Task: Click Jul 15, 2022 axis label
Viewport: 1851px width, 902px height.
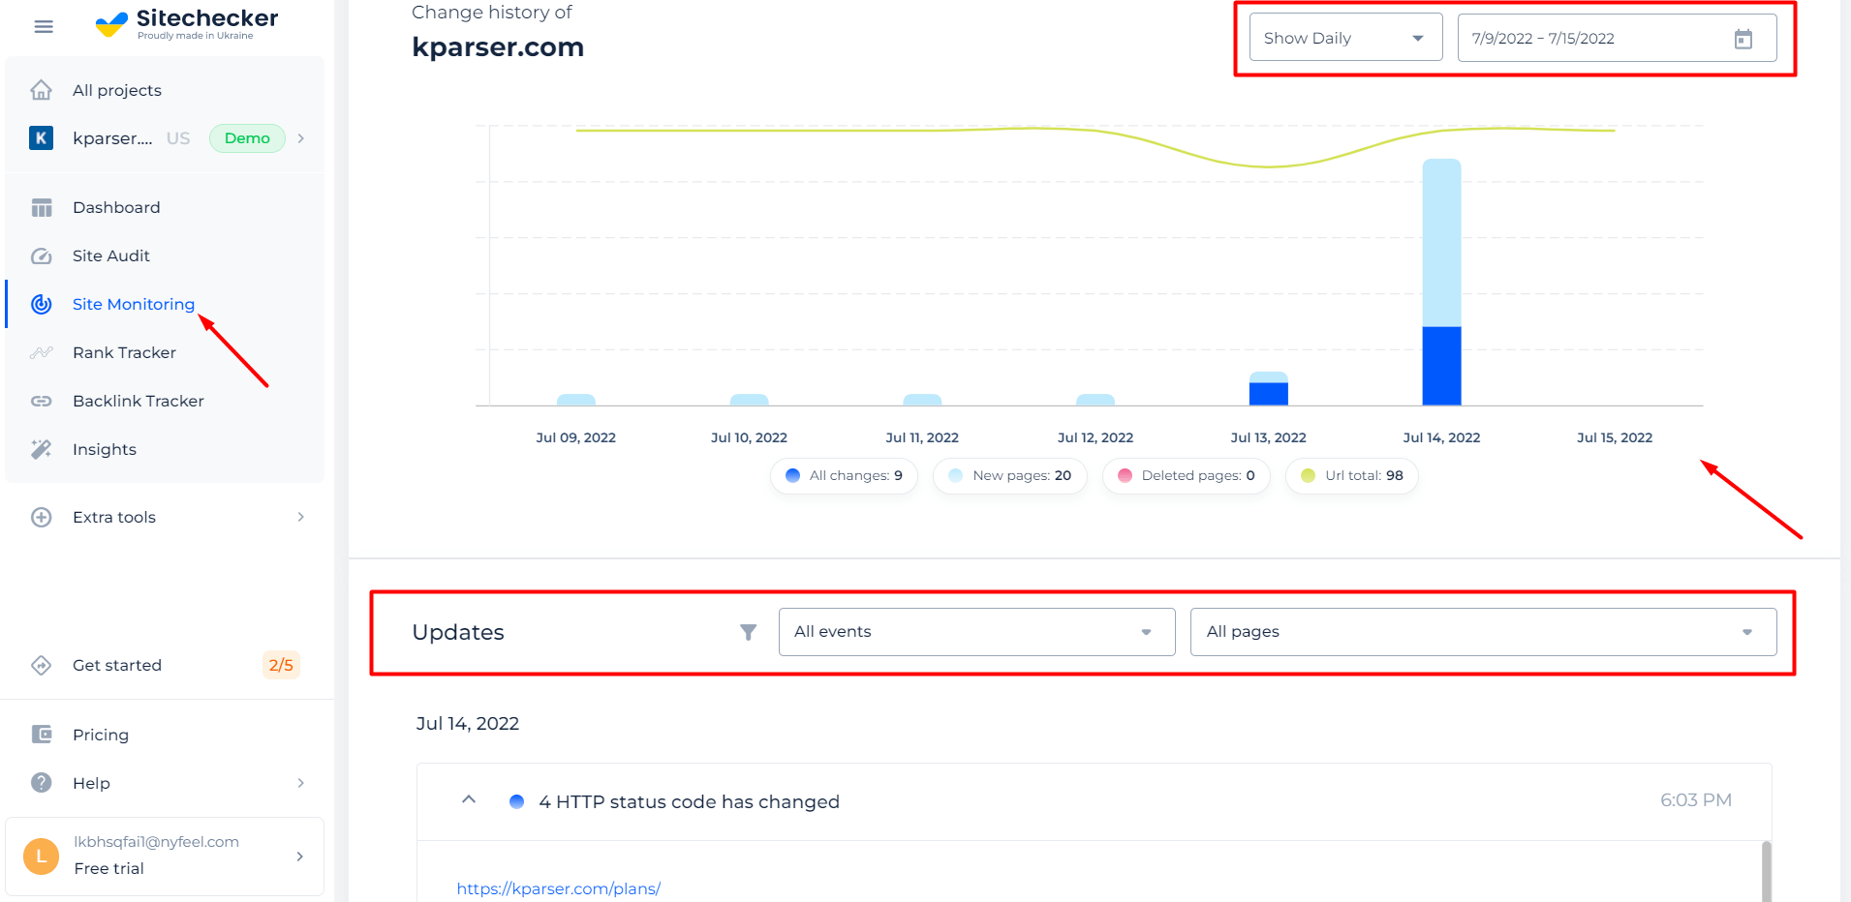Action: pos(1615,437)
